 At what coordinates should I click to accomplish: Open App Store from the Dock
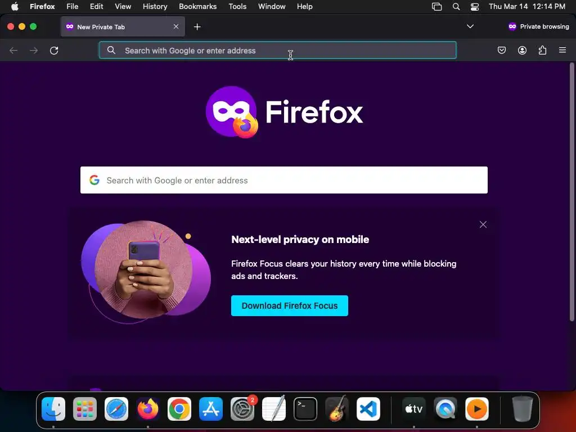[211, 409]
